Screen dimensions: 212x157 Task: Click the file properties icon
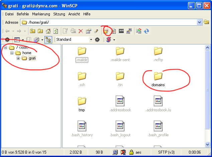[x=89, y=31]
